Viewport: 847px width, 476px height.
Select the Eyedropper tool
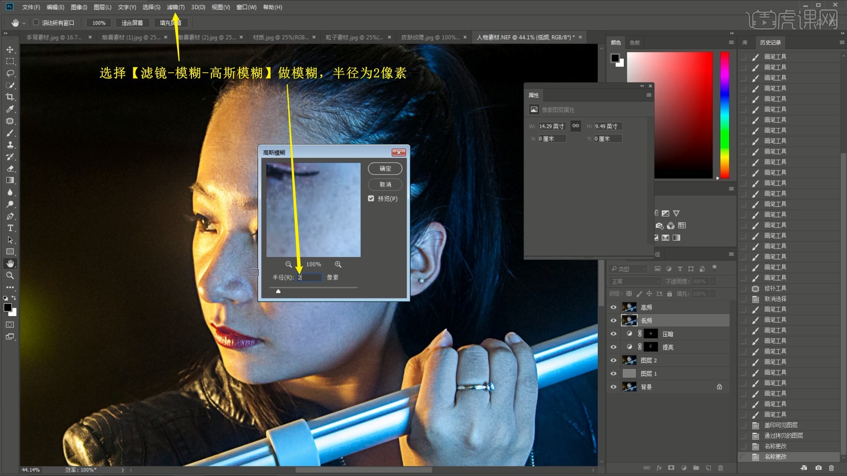[x=10, y=109]
